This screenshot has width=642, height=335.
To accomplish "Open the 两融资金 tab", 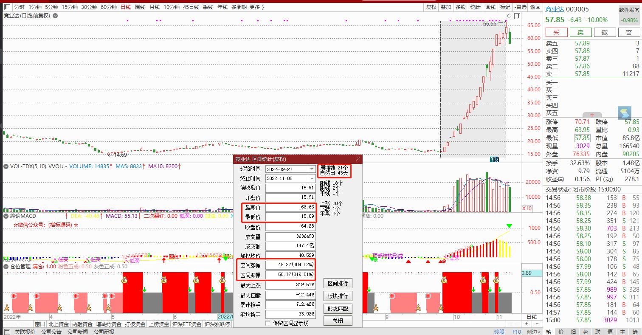I will 82,324.
